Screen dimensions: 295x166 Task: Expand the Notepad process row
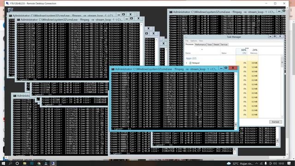point(187,63)
